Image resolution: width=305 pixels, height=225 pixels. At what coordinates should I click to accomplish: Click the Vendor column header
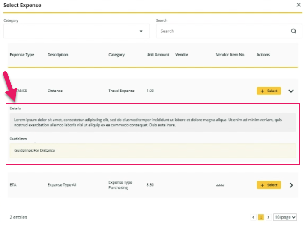pyautogui.click(x=182, y=55)
